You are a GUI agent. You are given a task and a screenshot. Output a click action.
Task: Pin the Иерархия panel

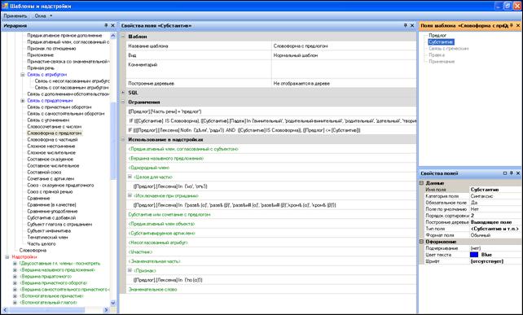[106, 25]
